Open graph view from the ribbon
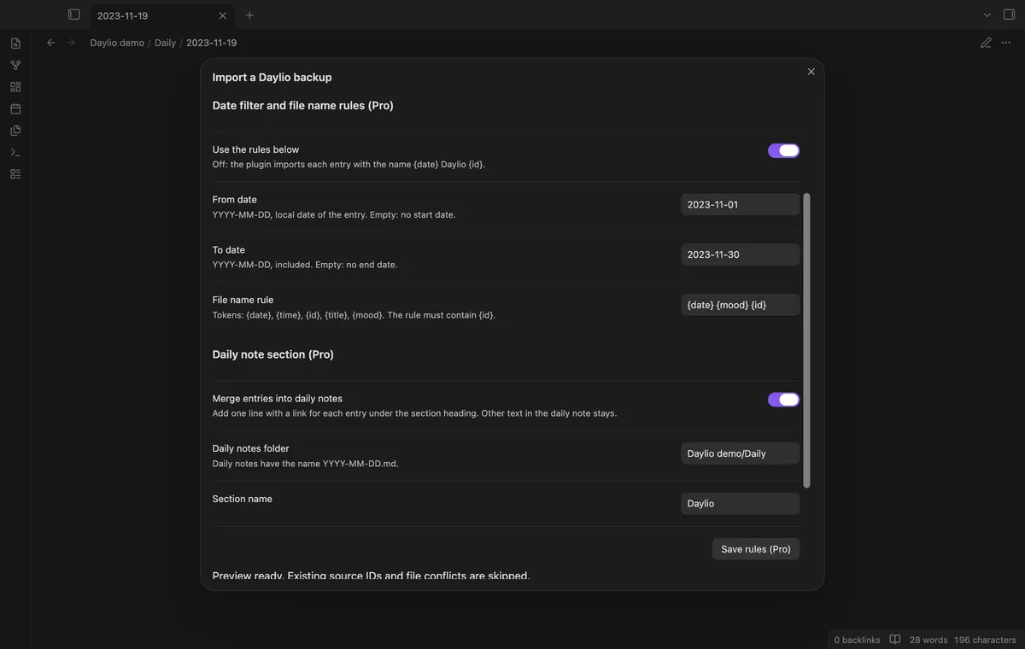The height and width of the screenshot is (649, 1025). click(15, 65)
